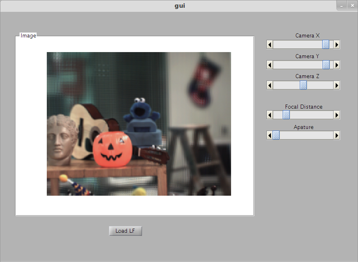Decrease Camera Z with left arrow
Viewport: 358px width, 262px height.
(x=270, y=85)
